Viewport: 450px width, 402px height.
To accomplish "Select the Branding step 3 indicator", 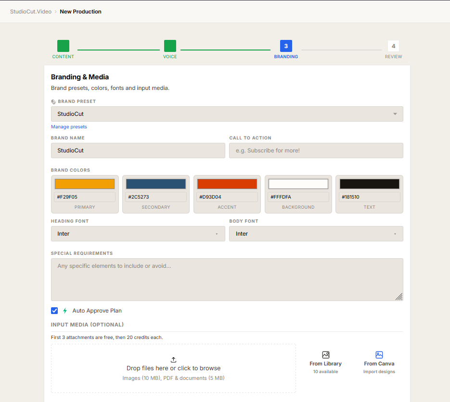I will pyautogui.click(x=286, y=46).
